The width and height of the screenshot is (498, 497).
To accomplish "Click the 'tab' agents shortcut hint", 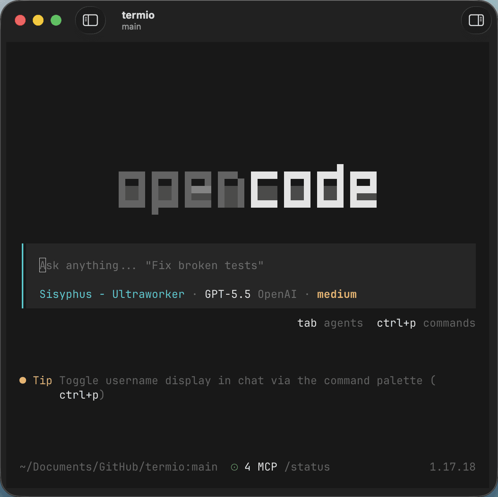I will pyautogui.click(x=307, y=323).
